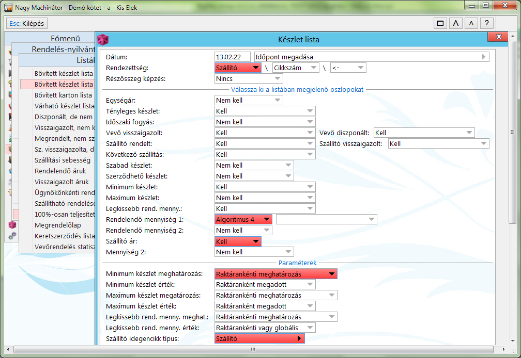Viewport: 521px width, 358px height.
Task: Select Bővített karton lista menu item
Action: (63, 95)
